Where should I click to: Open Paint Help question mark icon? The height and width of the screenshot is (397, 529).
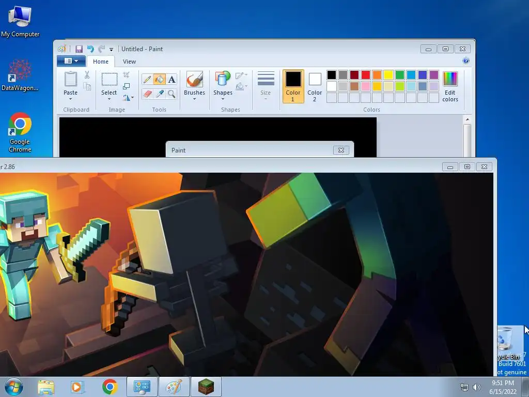[466, 61]
